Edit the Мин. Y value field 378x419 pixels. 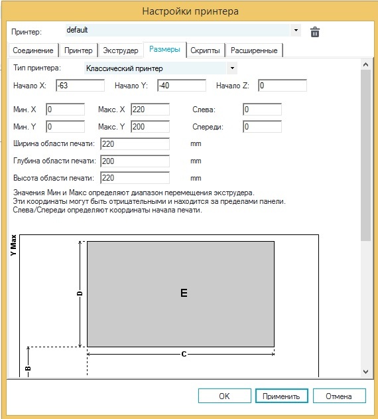pos(66,127)
